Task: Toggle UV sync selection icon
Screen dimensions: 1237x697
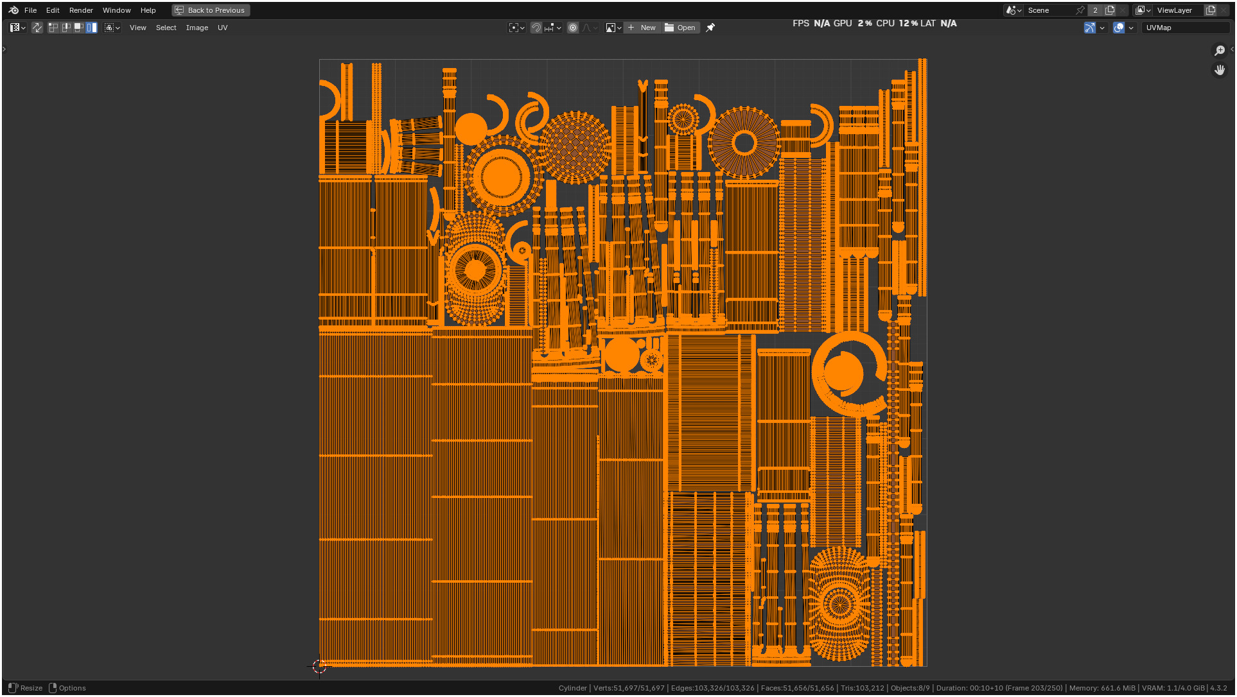Action: [37, 28]
